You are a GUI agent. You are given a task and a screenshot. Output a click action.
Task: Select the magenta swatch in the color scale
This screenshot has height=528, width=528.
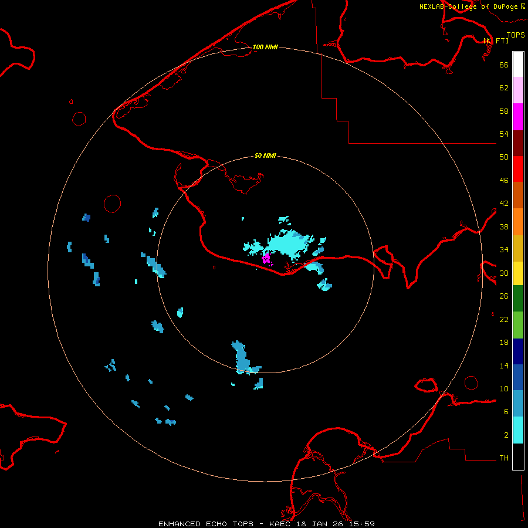(518, 117)
